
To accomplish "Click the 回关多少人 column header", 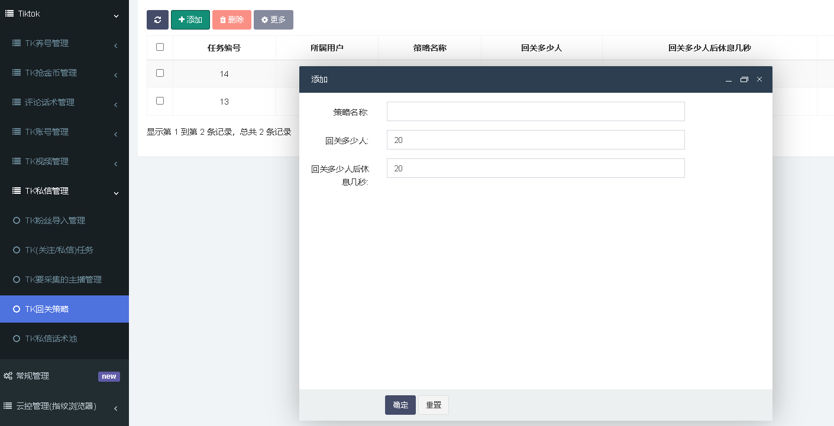I will click(x=542, y=48).
